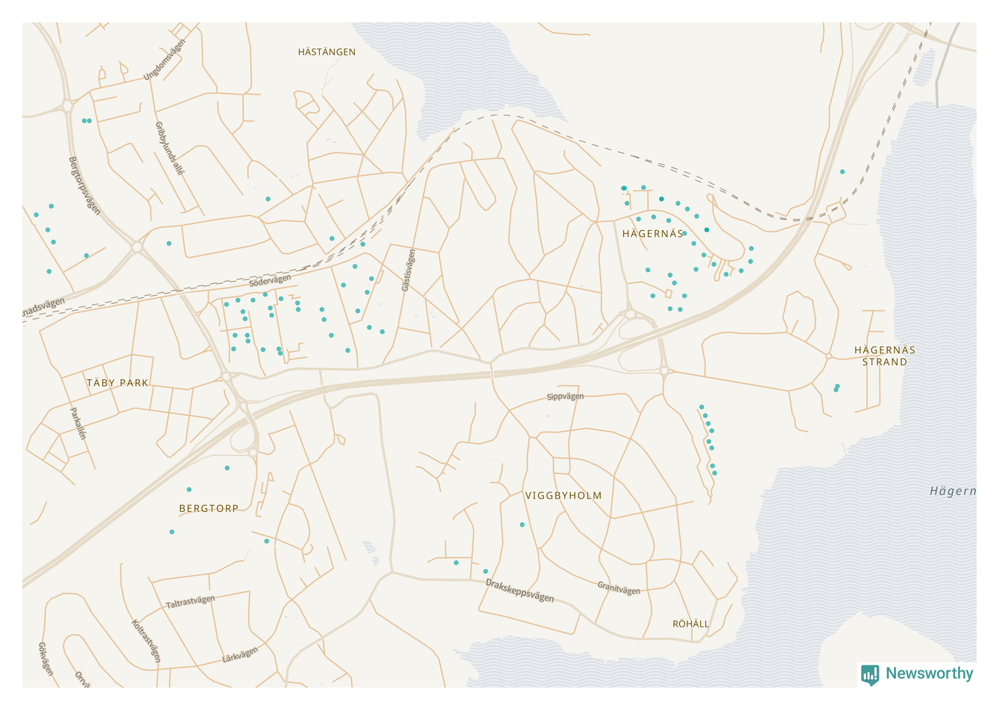The width and height of the screenshot is (999, 710).
Task: Click the VIGGBYHOLM area label
Action: point(563,495)
